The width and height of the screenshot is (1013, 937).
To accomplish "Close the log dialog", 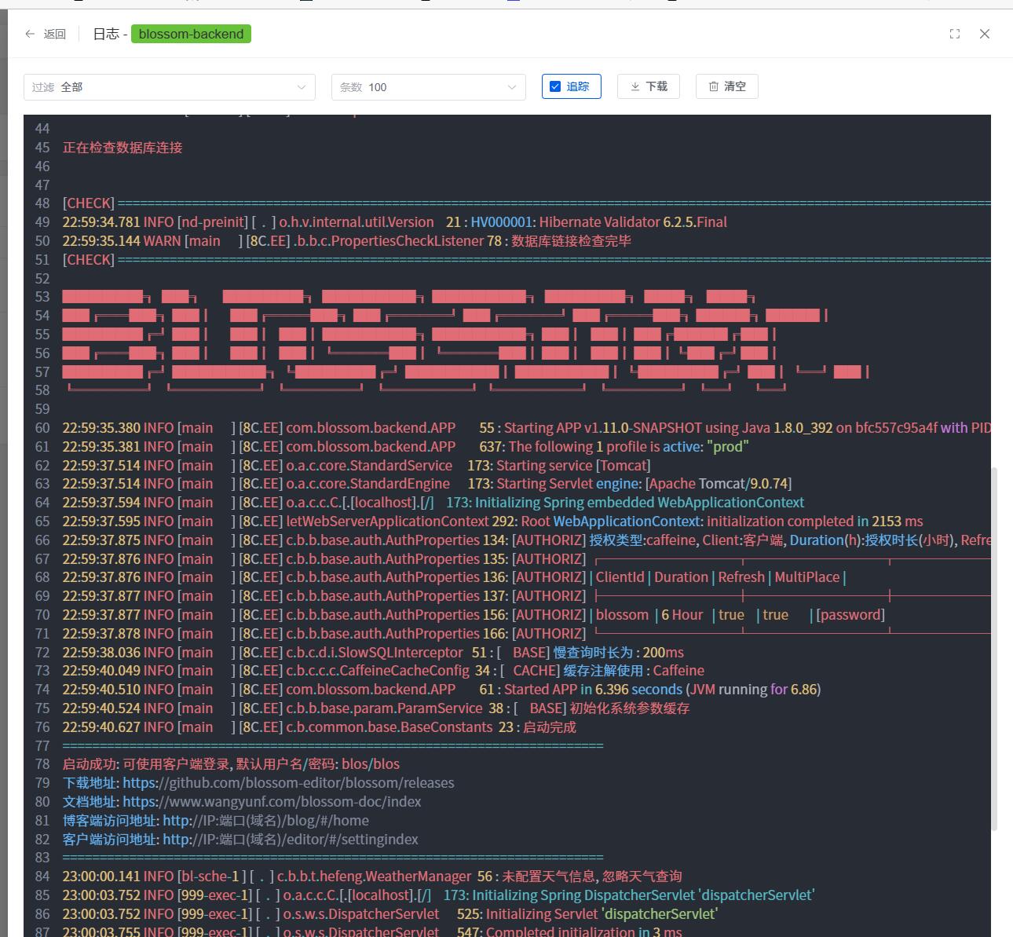I will click(985, 34).
